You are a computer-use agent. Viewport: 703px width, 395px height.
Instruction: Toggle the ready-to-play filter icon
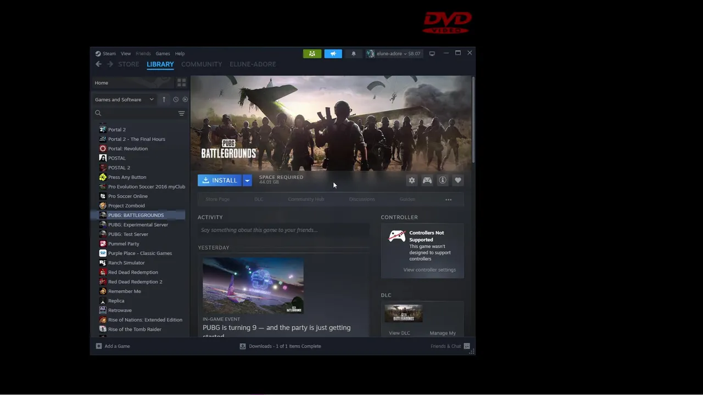pyautogui.click(x=185, y=99)
